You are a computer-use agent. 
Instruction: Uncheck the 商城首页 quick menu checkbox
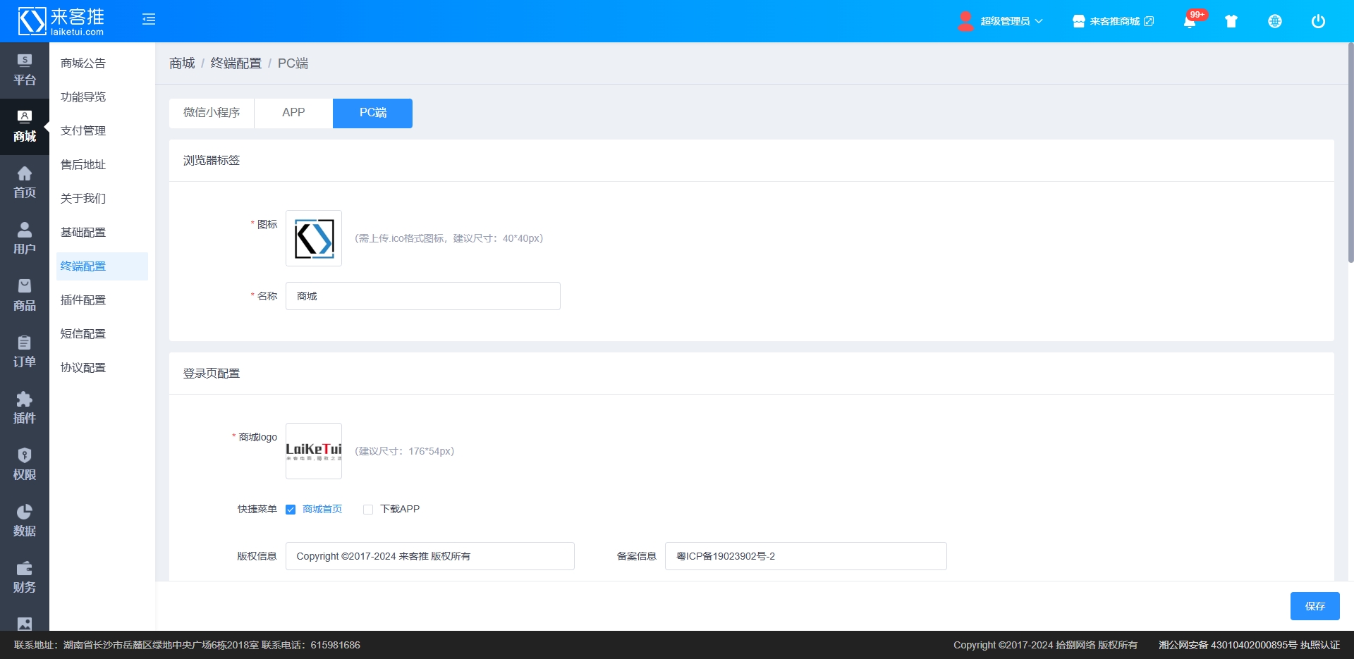tap(291, 510)
